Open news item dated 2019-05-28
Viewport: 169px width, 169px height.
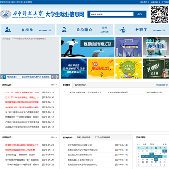coord(22,165)
